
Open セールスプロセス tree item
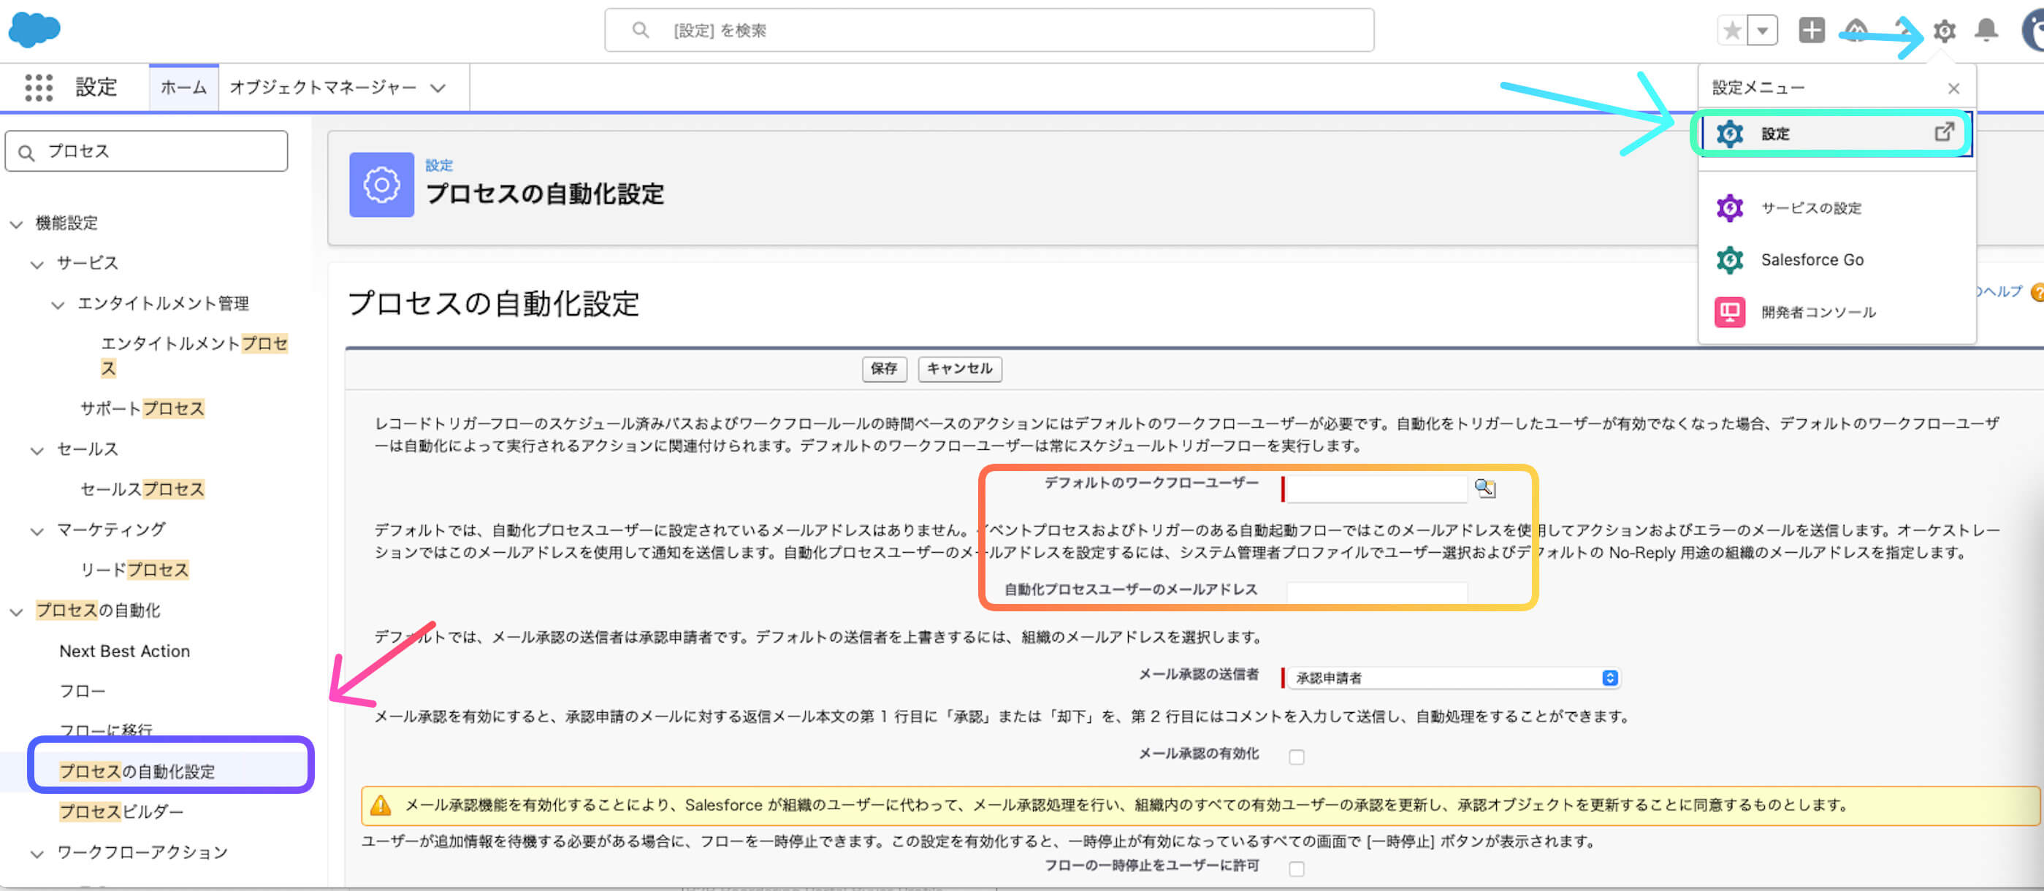142,489
